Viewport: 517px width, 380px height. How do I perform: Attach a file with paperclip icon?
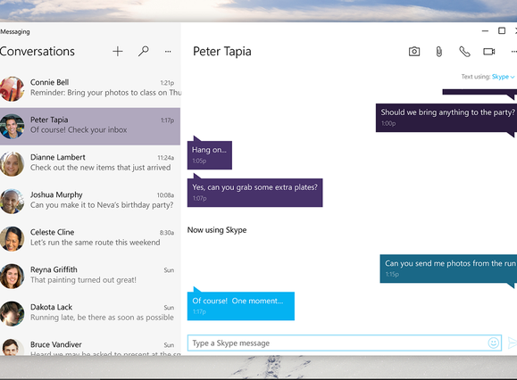(438, 52)
